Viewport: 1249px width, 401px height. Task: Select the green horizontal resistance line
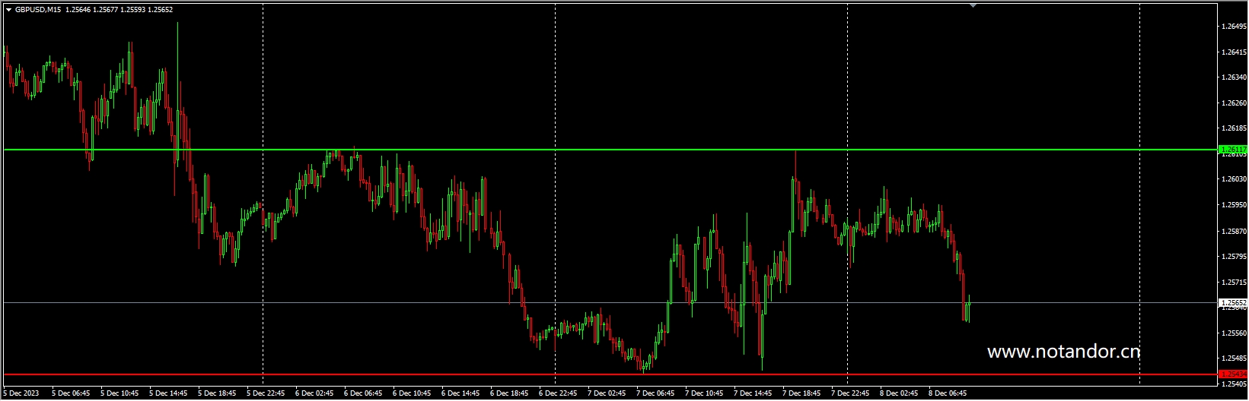[x=610, y=150]
